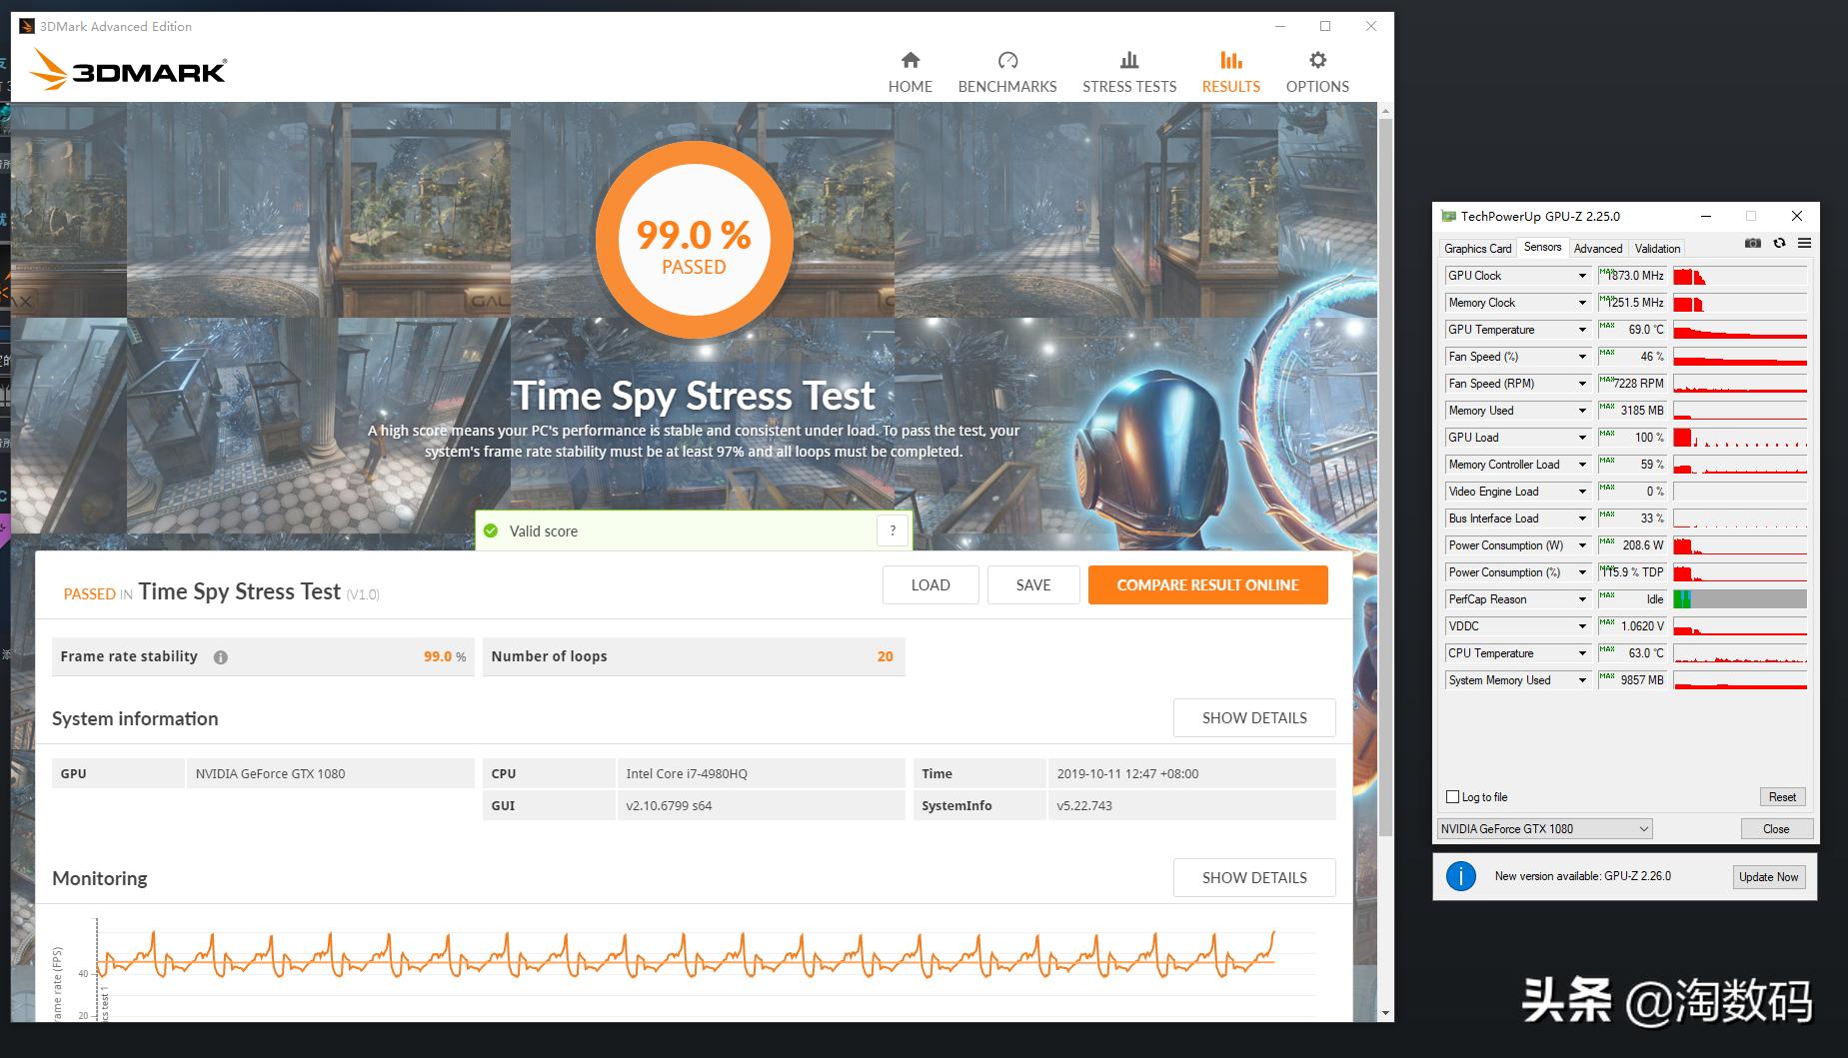The width and height of the screenshot is (1848, 1058).
Task: Open the PerfCap Reason dropdown
Action: click(1582, 599)
